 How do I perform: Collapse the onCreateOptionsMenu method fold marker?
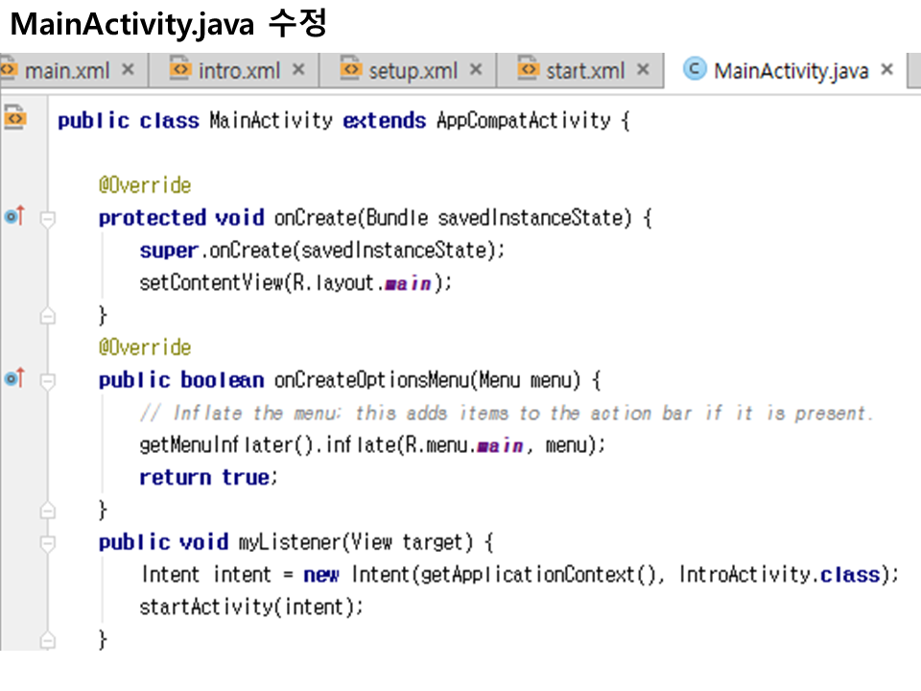click(x=47, y=381)
